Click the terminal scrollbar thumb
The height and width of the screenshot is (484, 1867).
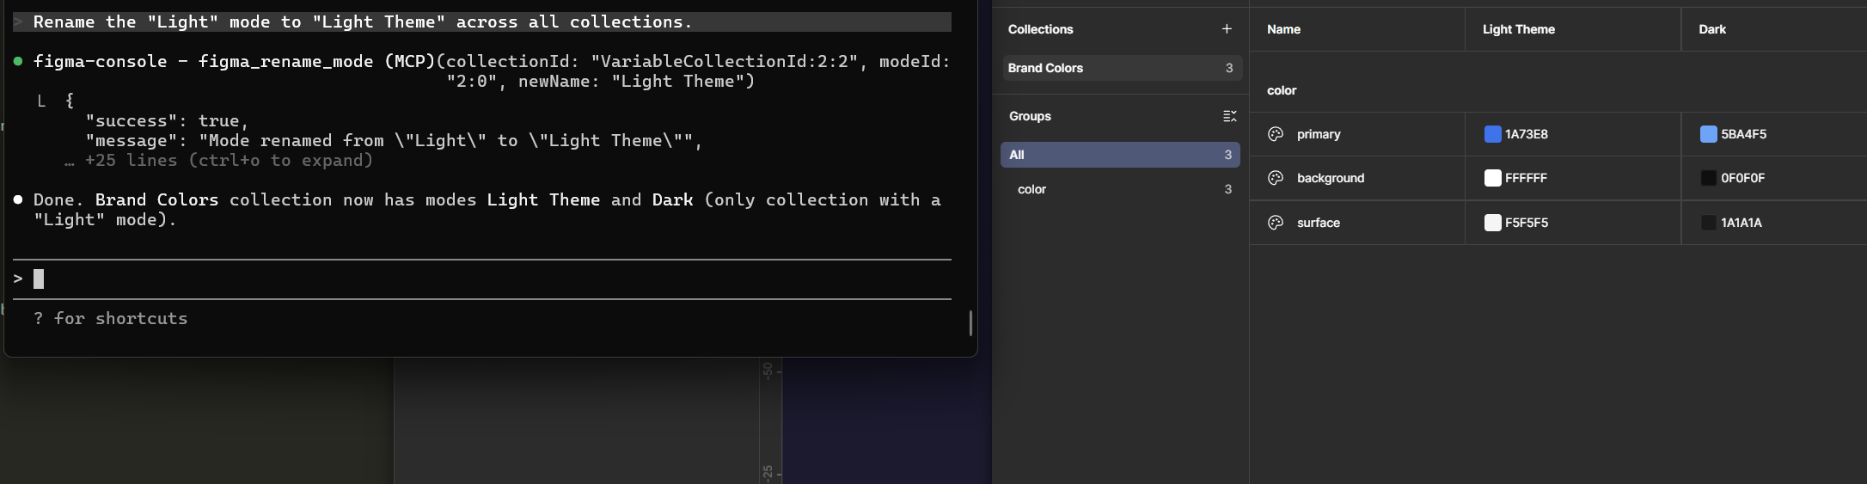tap(970, 323)
